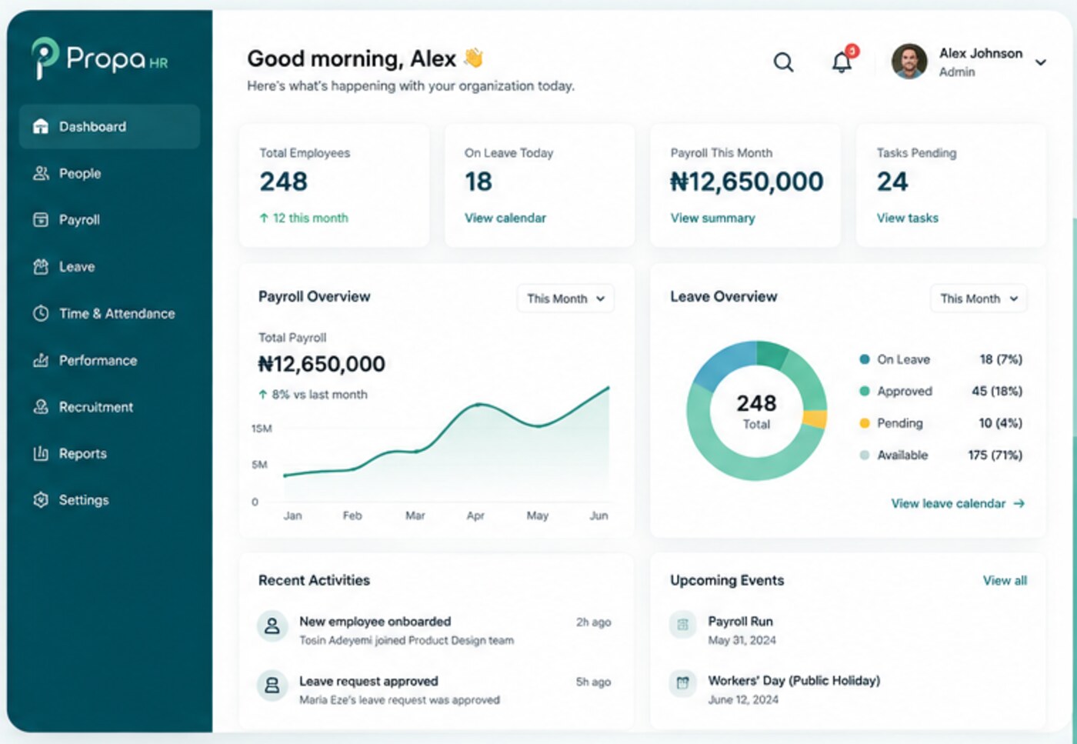
Task: Click the 'New employee onboarded' activity title
Action: pos(375,622)
